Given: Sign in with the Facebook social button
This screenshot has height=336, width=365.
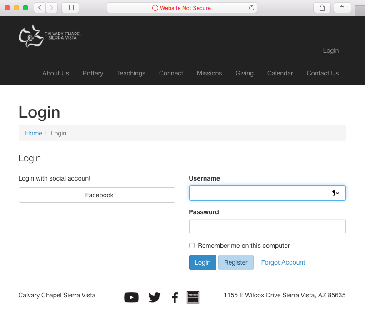Looking at the screenshot, I should 97,195.
